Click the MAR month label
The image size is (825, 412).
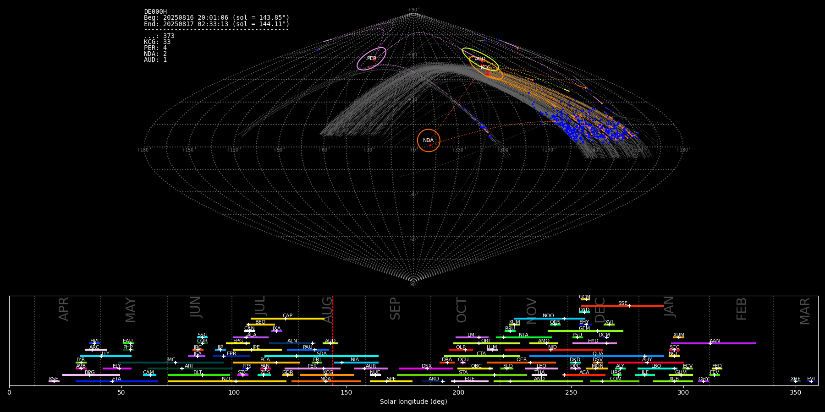click(805, 311)
